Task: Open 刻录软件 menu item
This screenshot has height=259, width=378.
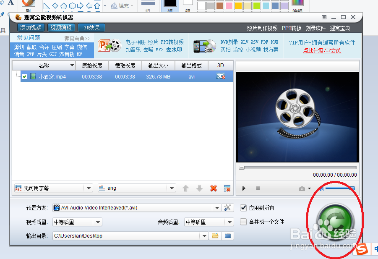Action: pos(315,28)
